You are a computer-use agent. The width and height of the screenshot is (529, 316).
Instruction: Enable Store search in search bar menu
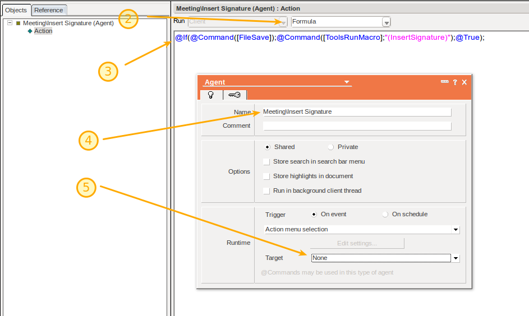[x=266, y=162]
